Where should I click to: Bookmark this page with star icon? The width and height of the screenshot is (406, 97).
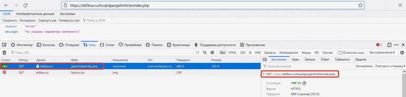(360, 5)
